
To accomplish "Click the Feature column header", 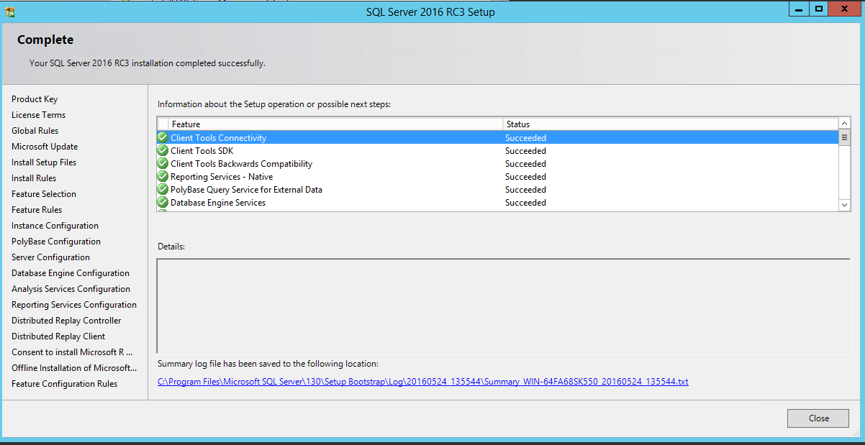I will (x=336, y=124).
